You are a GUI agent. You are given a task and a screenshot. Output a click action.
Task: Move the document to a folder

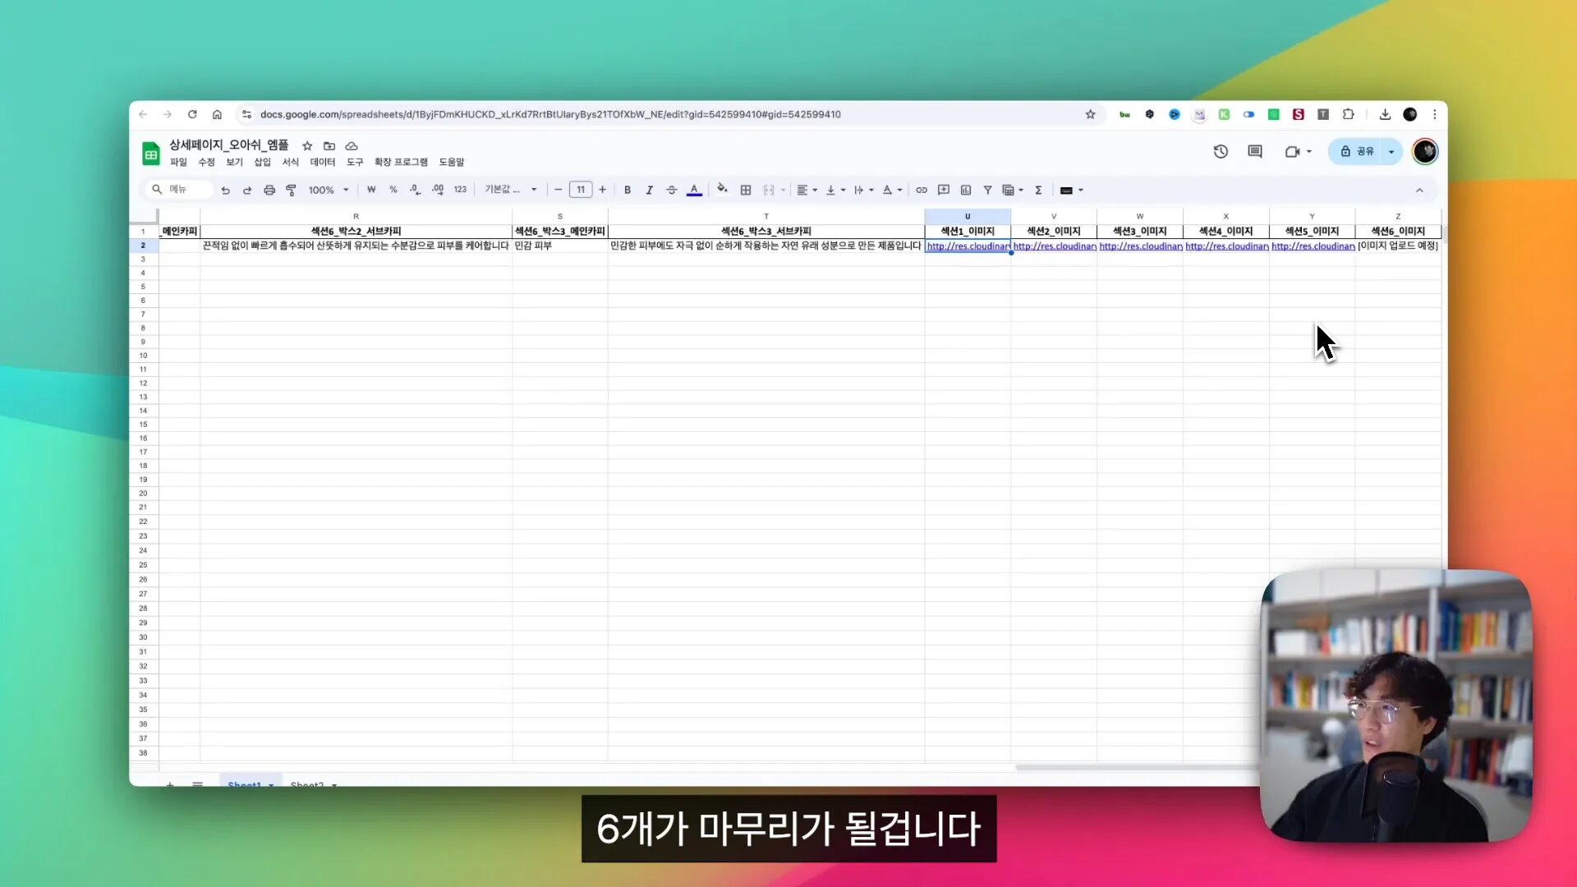point(329,145)
